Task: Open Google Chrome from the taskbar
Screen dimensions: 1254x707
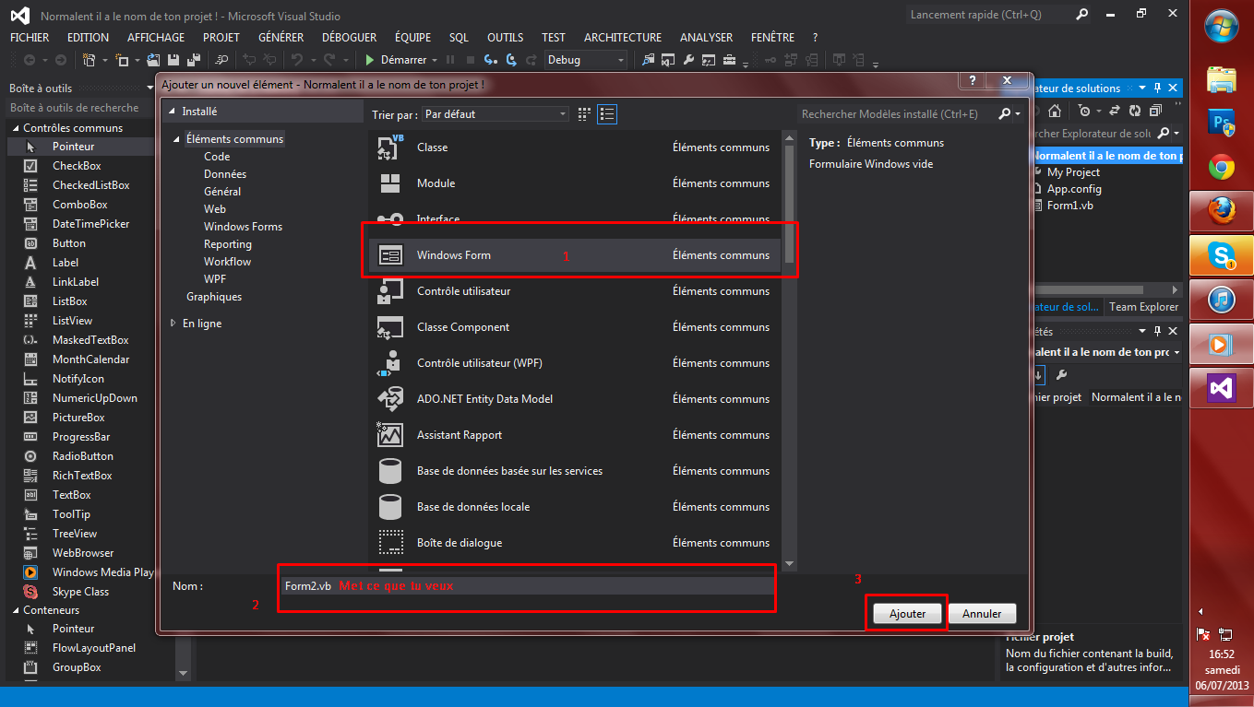Action: [x=1221, y=167]
